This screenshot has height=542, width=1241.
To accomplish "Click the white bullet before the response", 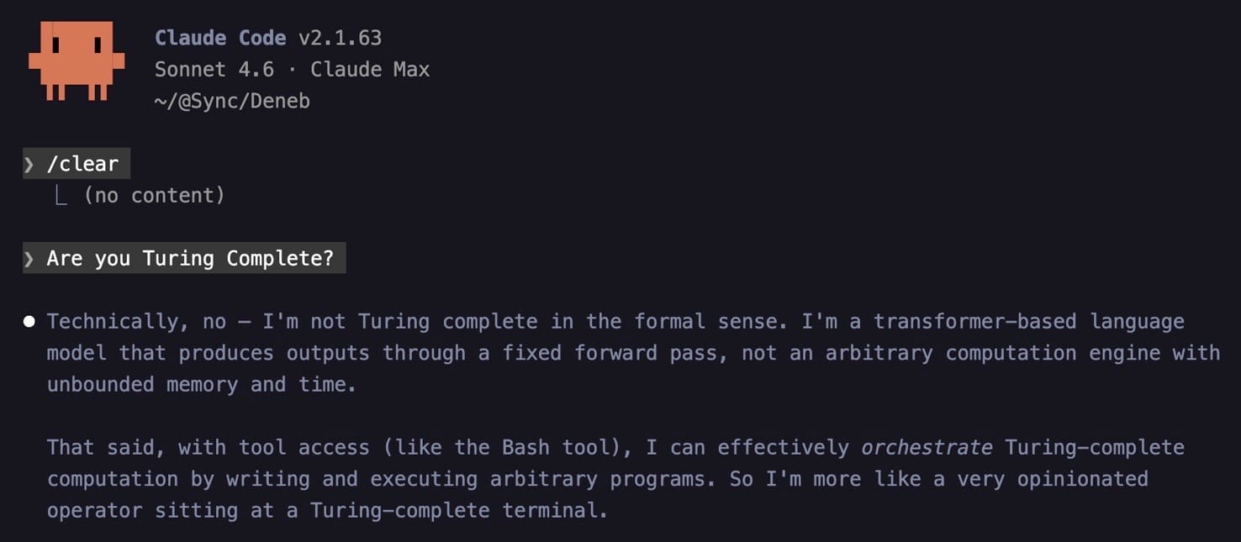I will coord(29,321).
